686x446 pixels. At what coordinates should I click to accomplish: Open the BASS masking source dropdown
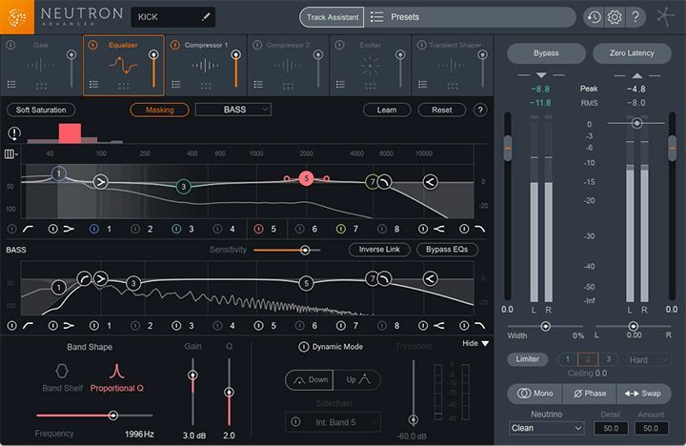233,110
